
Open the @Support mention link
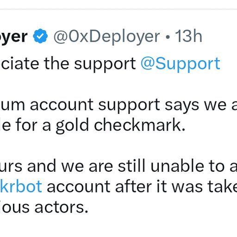[181, 64]
